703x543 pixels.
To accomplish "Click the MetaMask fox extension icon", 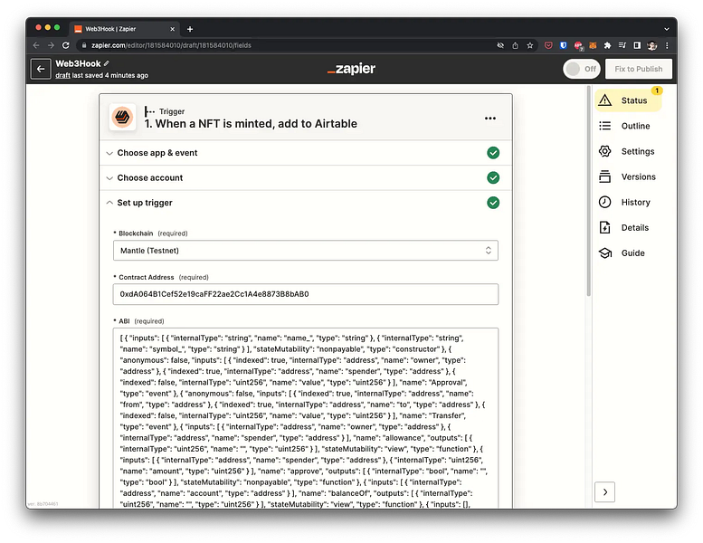I will pyautogui.click(x=593, y=45).
